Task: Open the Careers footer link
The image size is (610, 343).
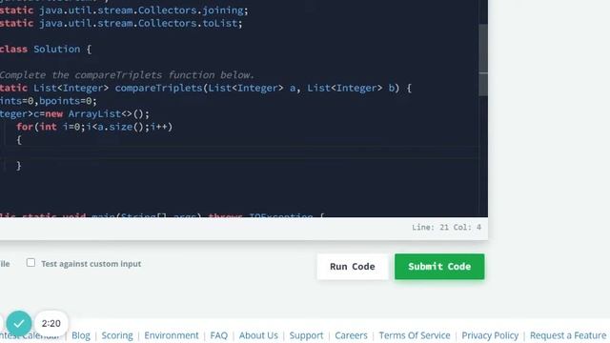Action: click(x=351, y=335)
